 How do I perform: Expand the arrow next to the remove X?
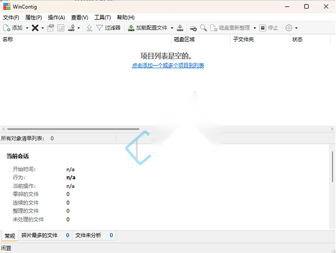(43, 28)
